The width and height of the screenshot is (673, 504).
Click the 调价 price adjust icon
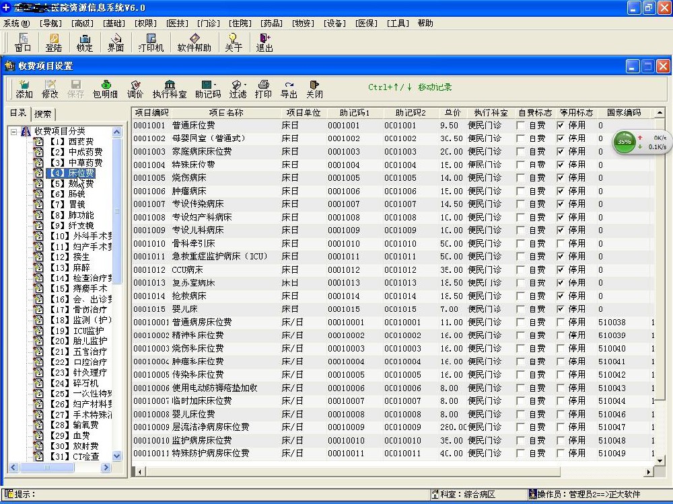click(x=135, y=89)
